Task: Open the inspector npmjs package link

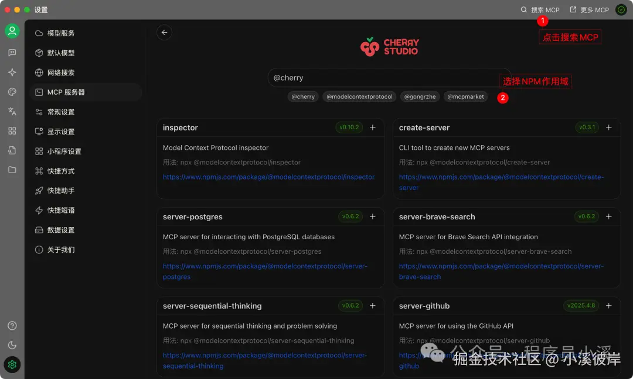Action: pos(268,177)
